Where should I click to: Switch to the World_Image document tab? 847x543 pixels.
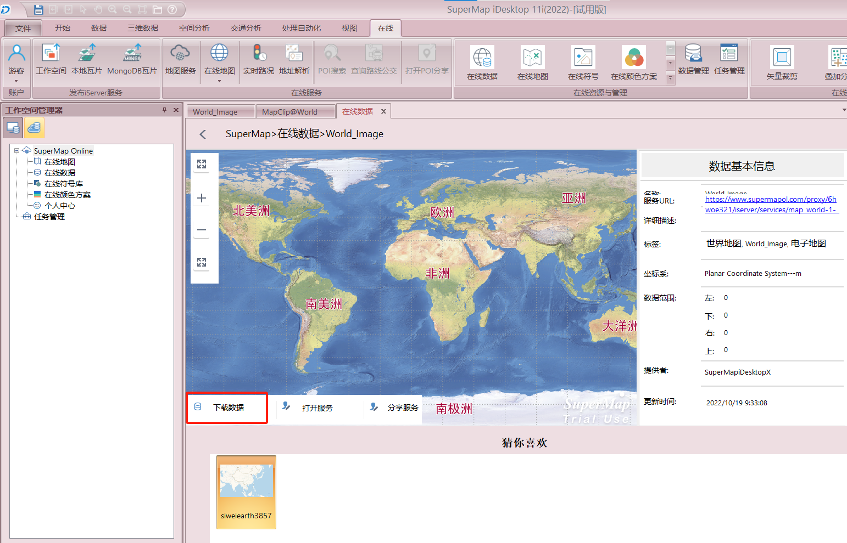point(220,111)
